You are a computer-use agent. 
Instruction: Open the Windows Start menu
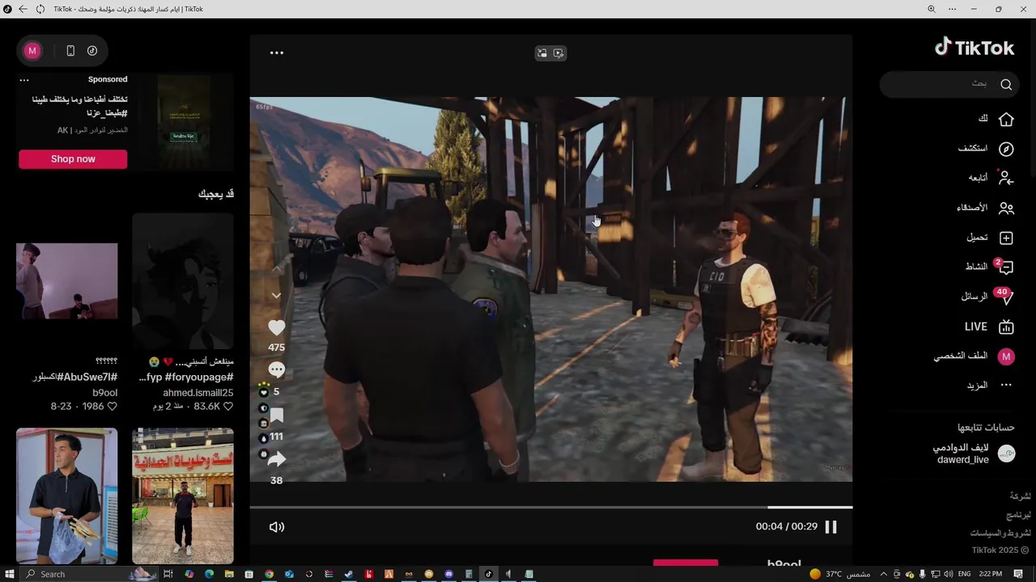pyautogui.click(x=8, y=574)
